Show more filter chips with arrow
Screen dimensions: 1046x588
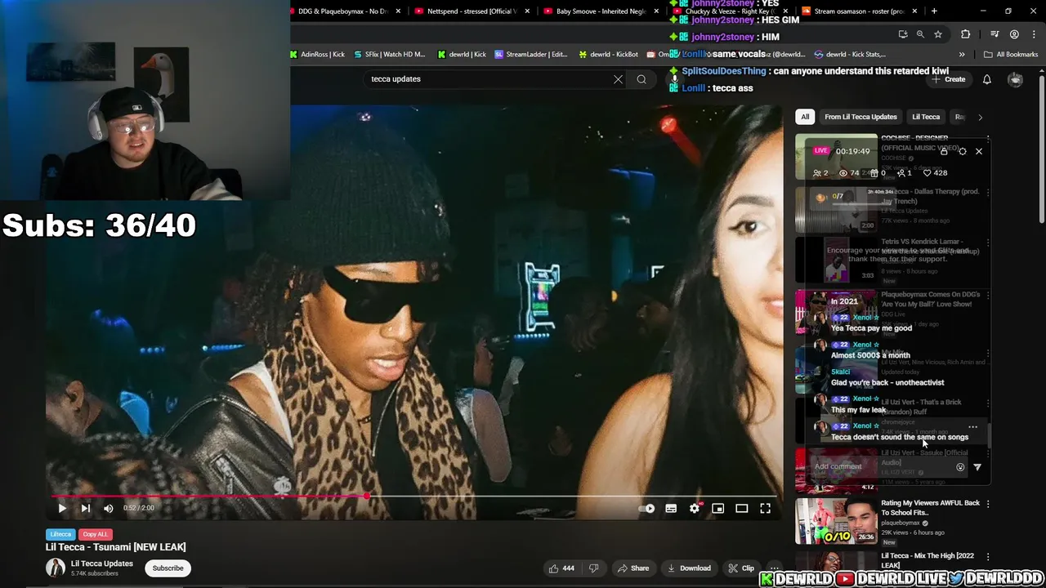point(981,117)
